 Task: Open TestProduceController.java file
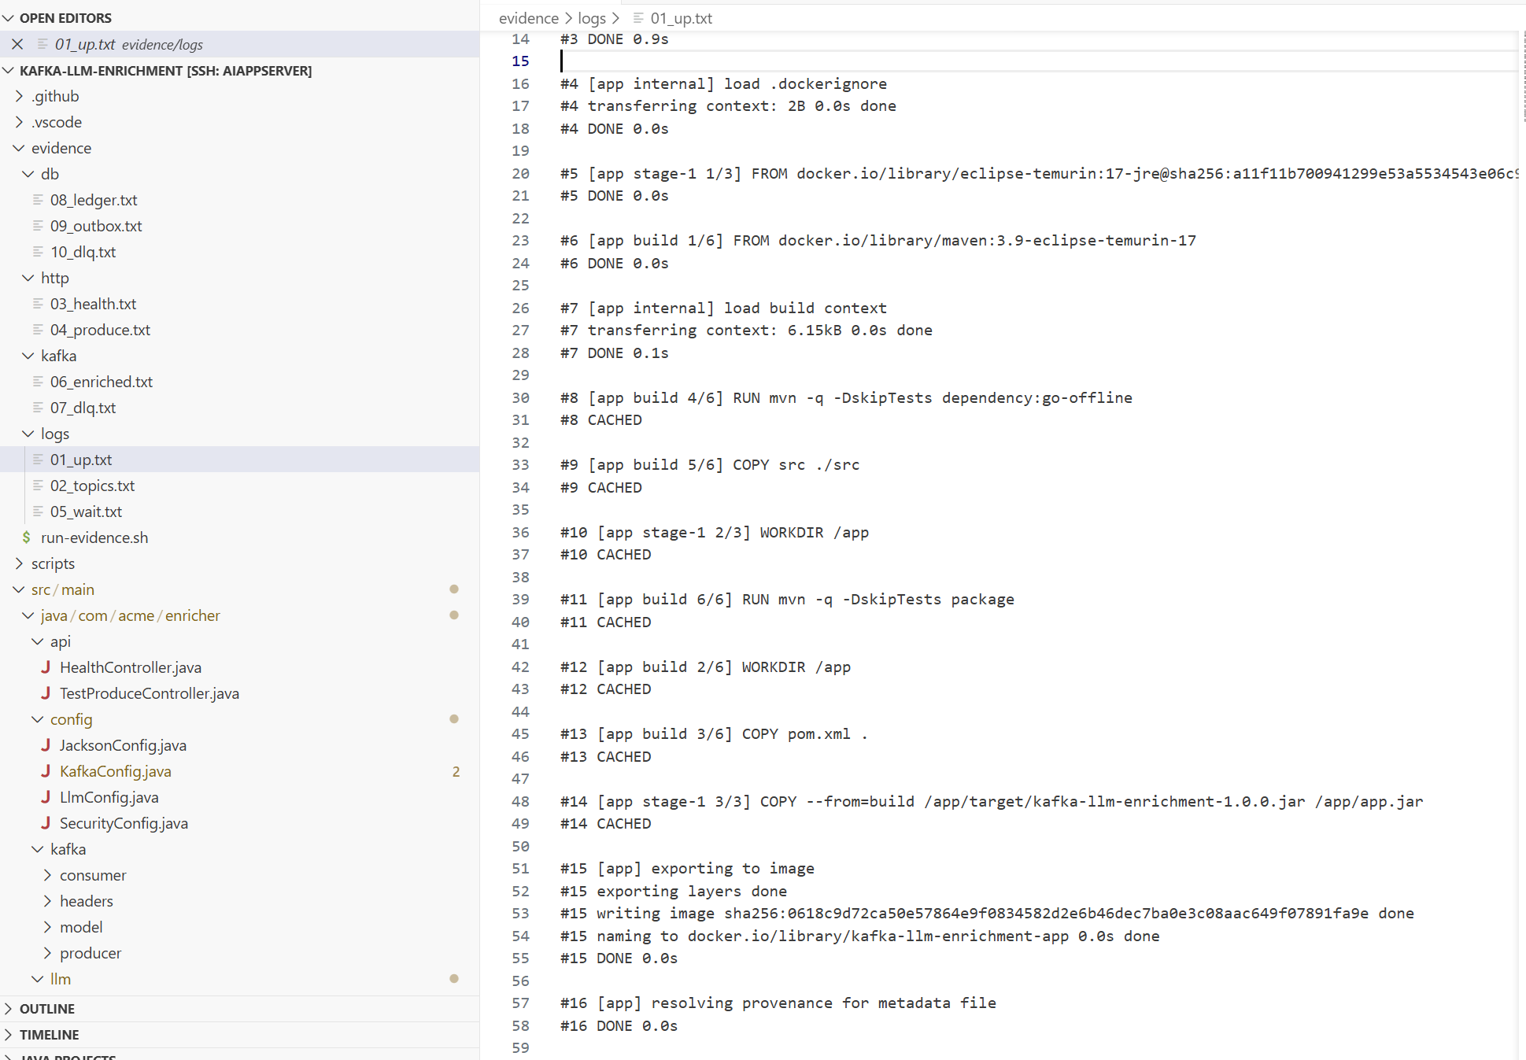coord(149,693)
